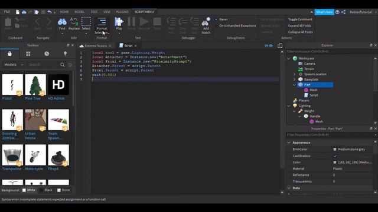Image resolution: width=378 pixels, height=212 pixels.
Task: Click Expand All Folds
Action: (299, 26)
